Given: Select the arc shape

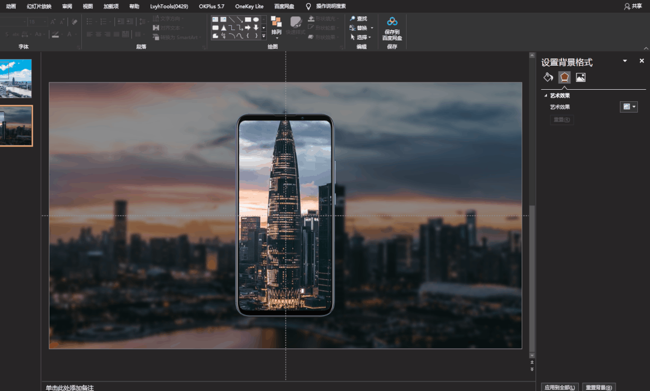Looking at the screenshot, I should [232, 36].
